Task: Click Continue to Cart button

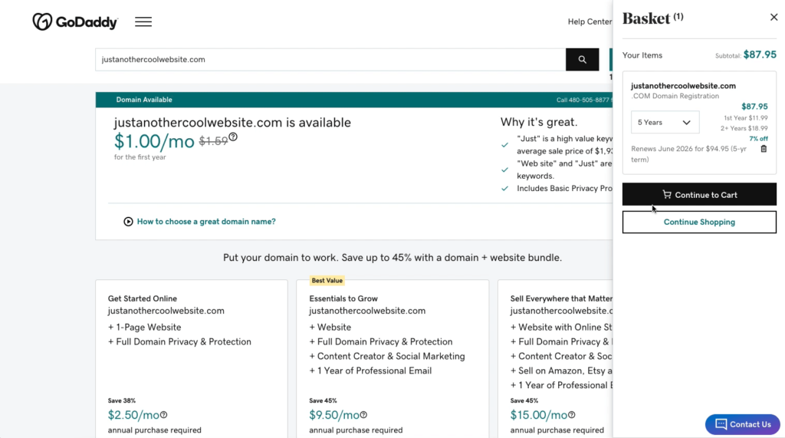Action: (x=699, y=194)
